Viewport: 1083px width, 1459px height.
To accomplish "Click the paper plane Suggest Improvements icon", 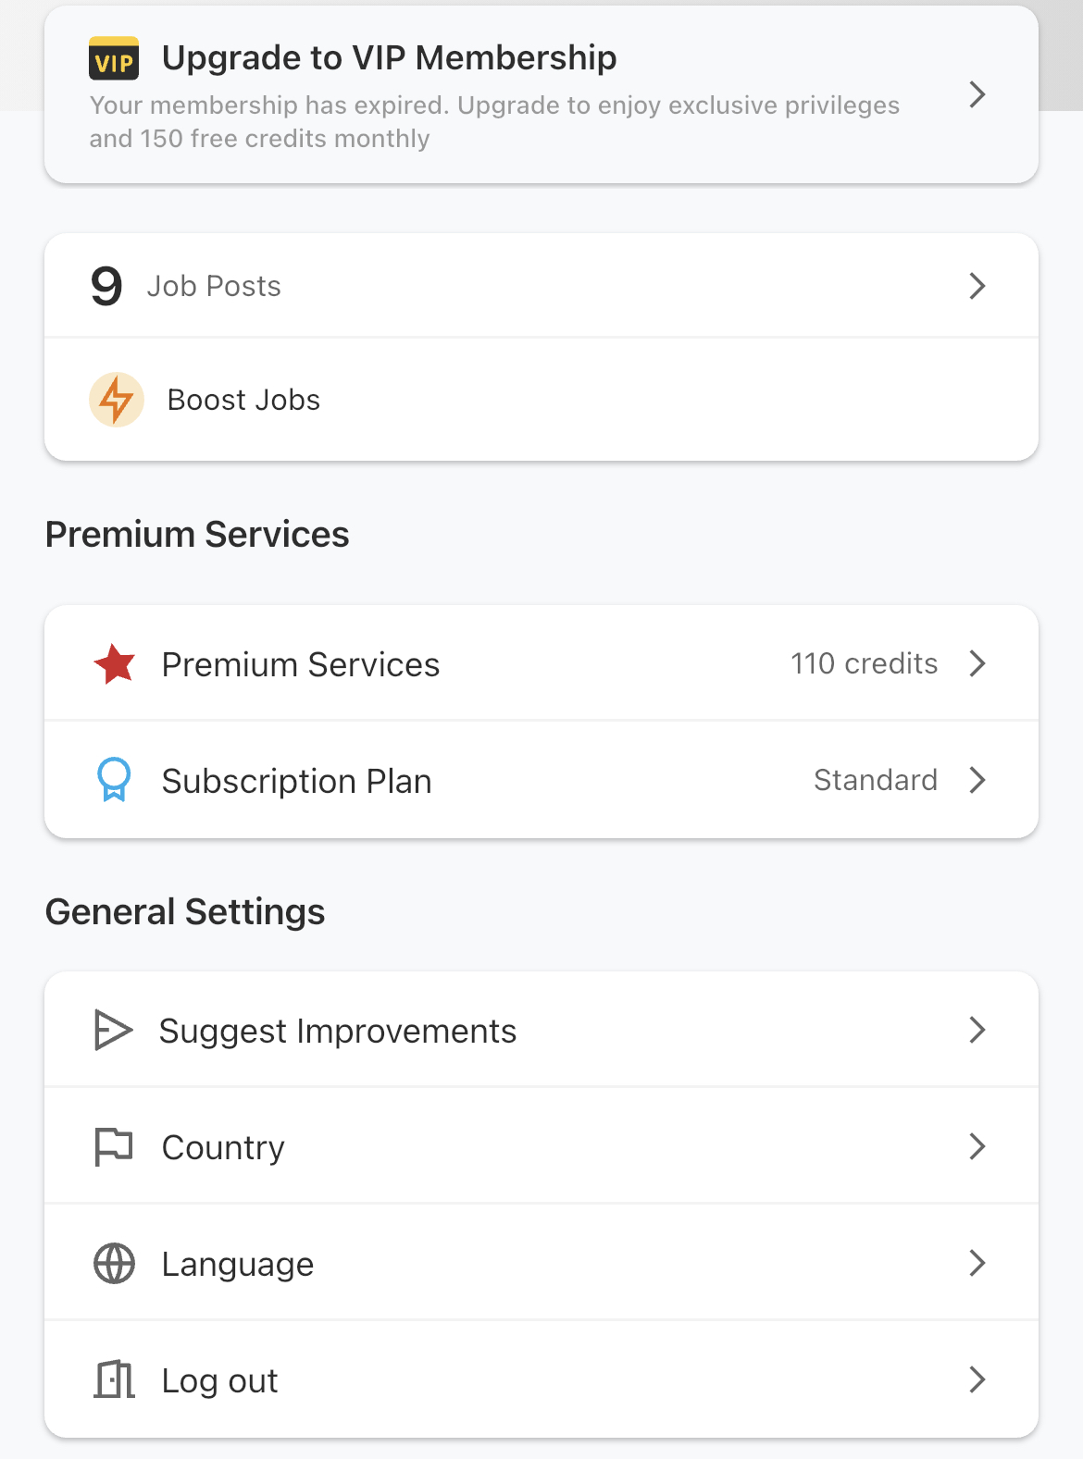I will [x=114, y=1030].
